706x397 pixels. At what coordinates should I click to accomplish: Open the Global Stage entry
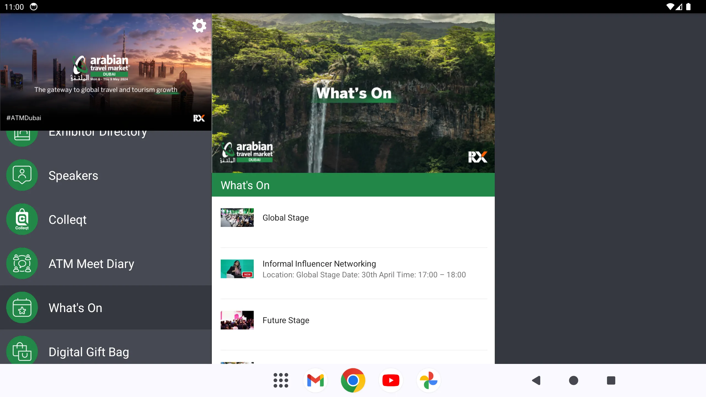(x=354, y=222)
